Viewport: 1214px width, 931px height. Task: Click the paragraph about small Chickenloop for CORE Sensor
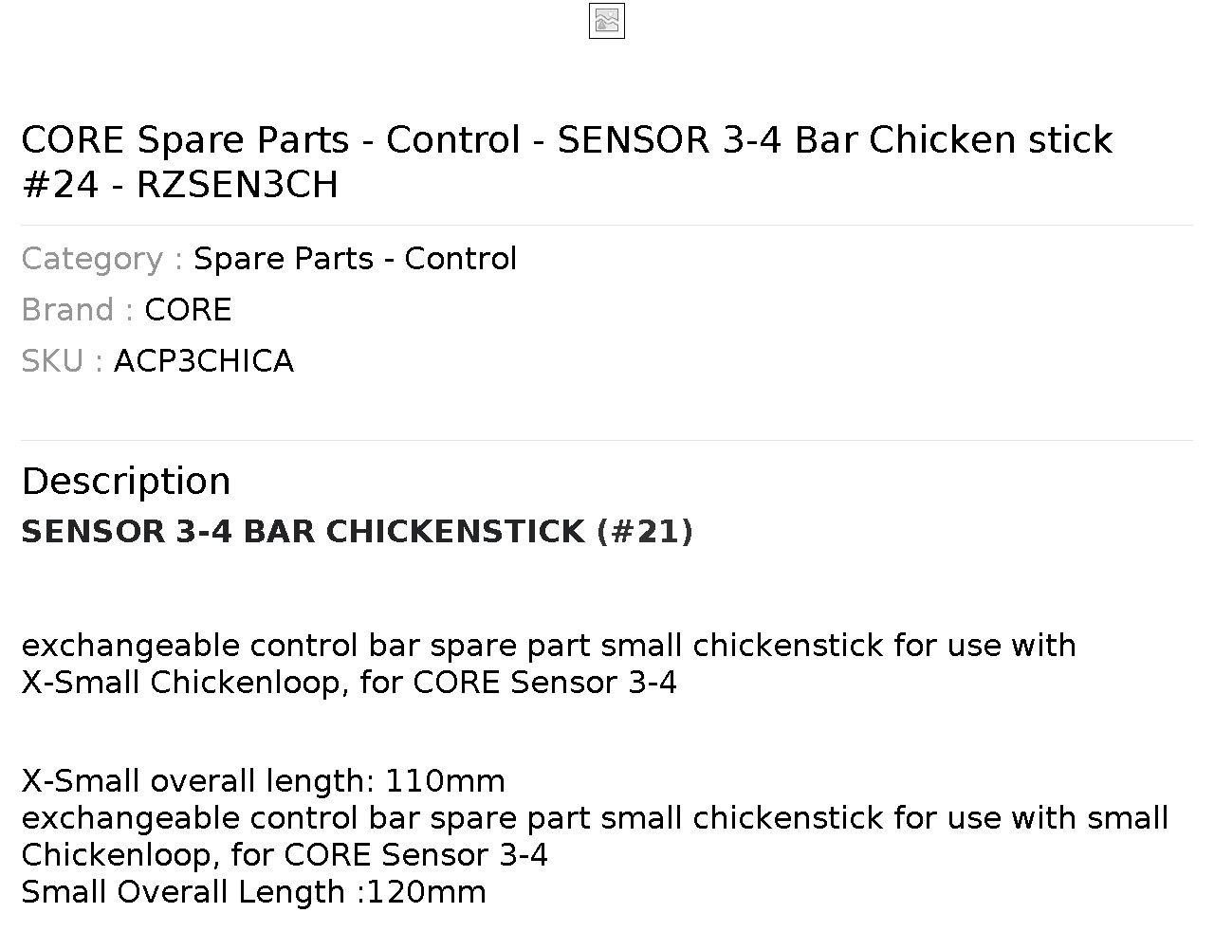pos(595,836)
